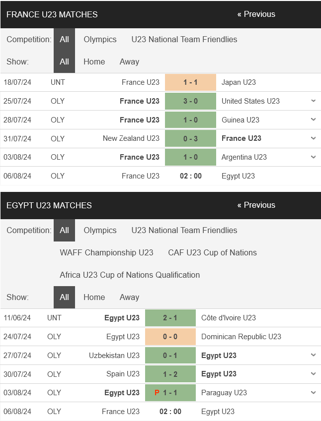Show only Away matches for Egypt U23
This screenshot has height=421, width=321.
pyautogui.click(x=129, y=297)
